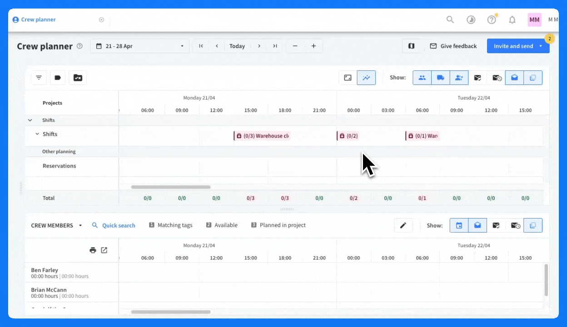
Task: Select Matching tags tab
Action: (171, 225)
